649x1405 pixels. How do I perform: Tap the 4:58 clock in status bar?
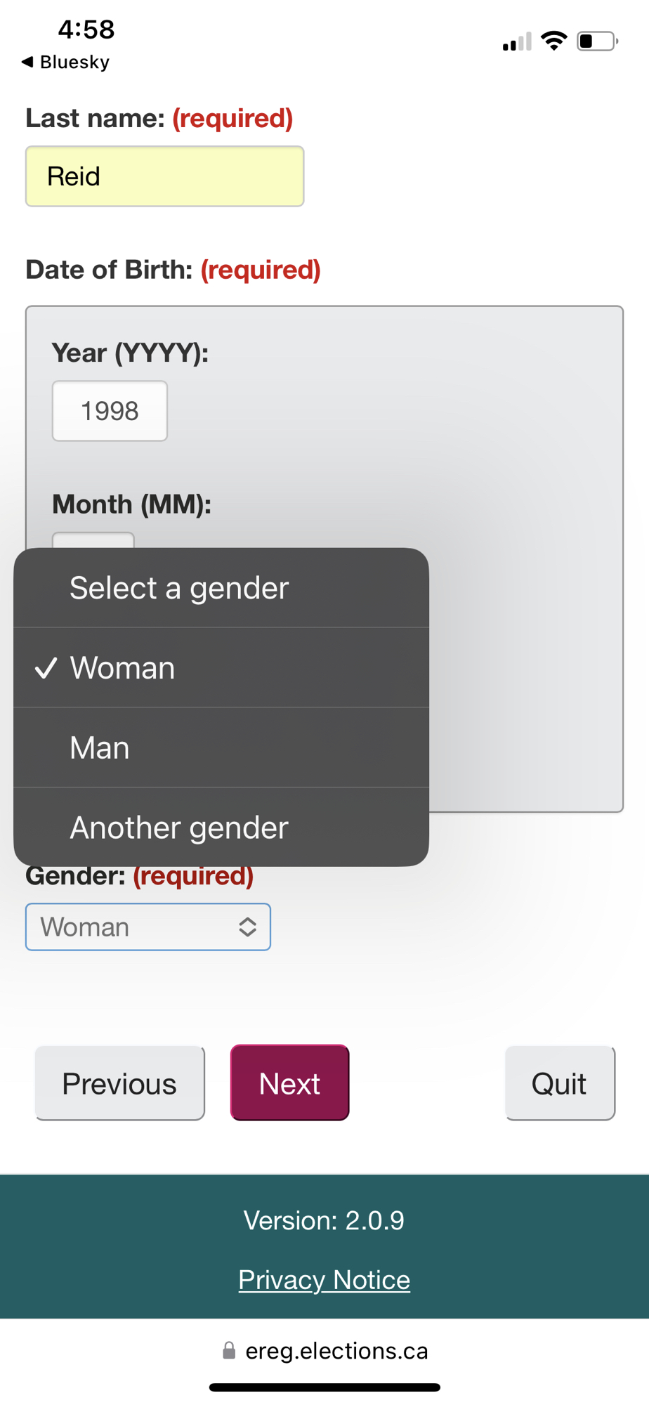tap(86, 30)
